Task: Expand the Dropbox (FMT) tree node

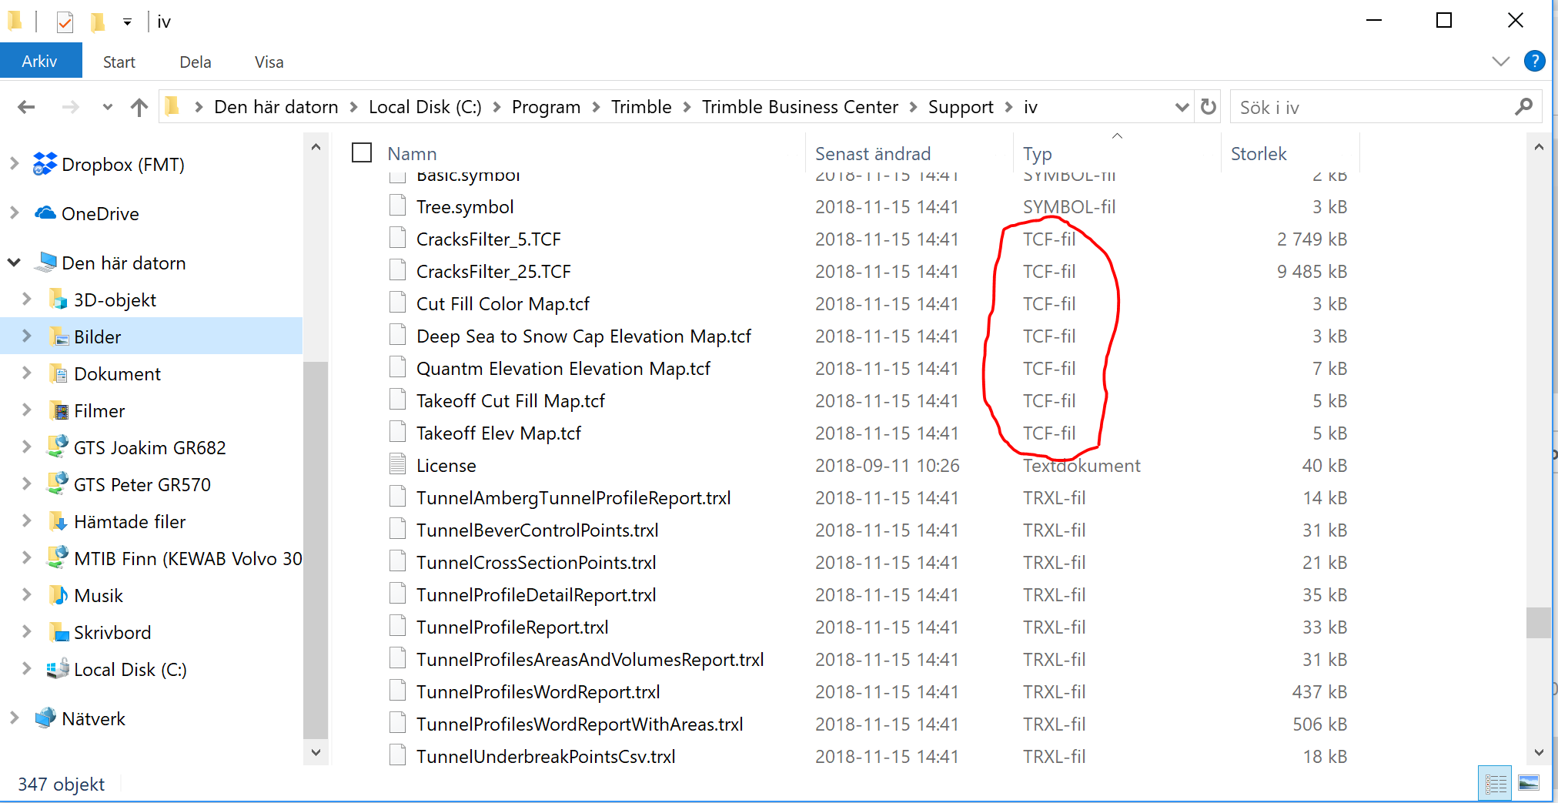Action: click(x=14, y=164)
